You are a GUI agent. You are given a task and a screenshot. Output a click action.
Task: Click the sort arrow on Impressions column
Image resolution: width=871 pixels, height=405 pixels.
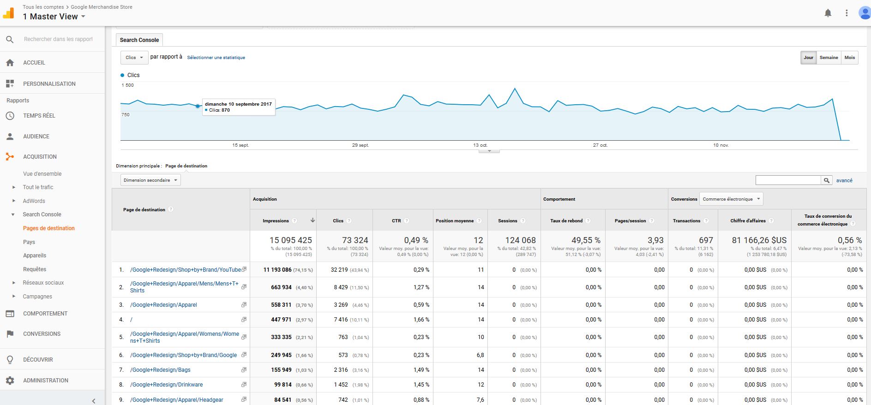312,220
